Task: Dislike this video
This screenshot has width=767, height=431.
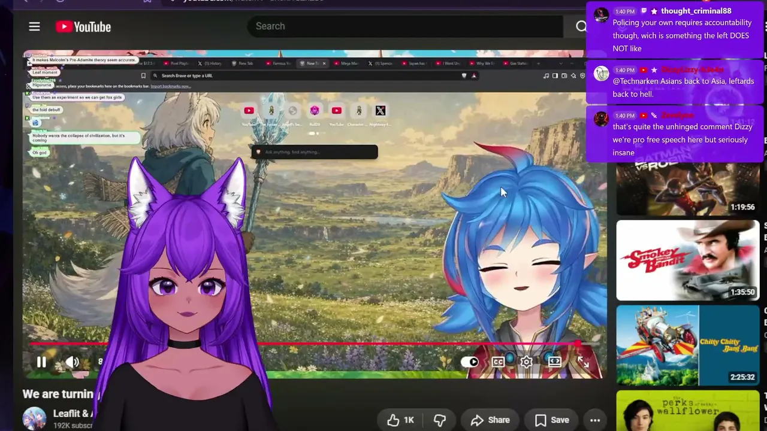Action: (440, 420)
